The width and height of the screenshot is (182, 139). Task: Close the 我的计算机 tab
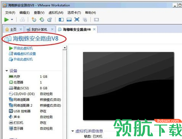click(52, 29)
